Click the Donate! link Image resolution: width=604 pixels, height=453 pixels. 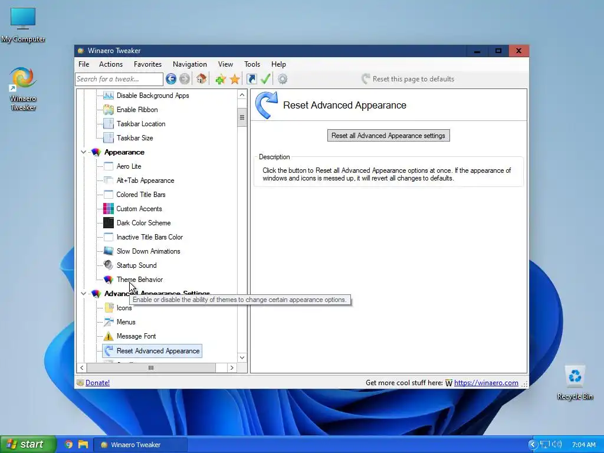[x=97, y=383]
